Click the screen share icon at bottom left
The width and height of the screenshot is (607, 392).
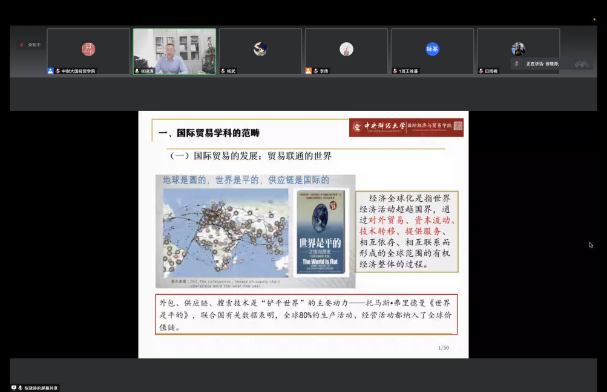click(14, 388)
